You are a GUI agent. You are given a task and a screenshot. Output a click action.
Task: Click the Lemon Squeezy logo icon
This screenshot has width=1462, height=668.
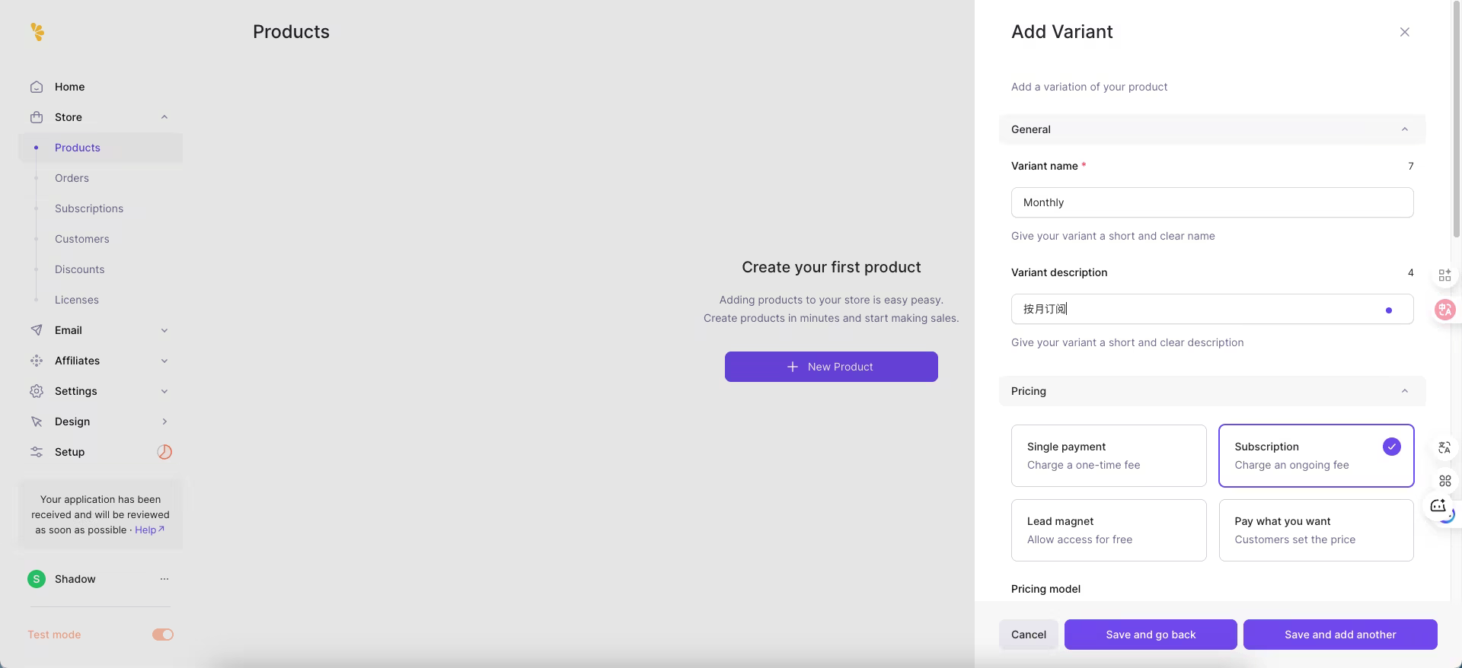[37, 31]
